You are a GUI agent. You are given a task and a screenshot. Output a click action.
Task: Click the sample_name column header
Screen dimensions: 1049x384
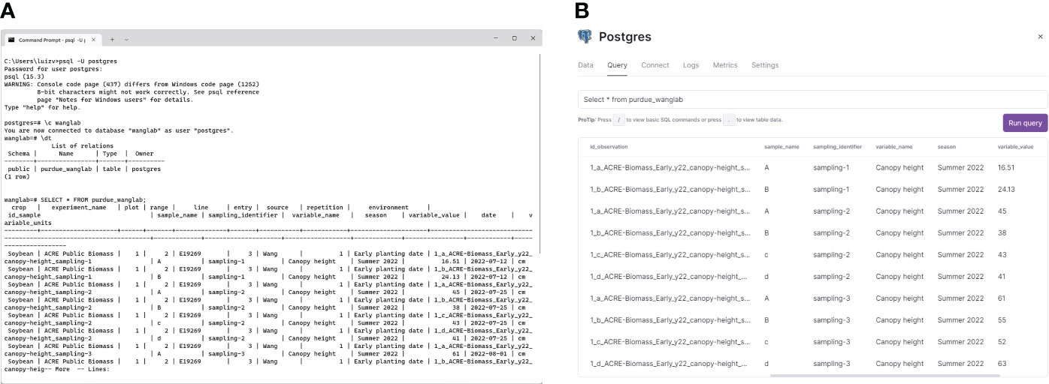[x=781, y=147]
